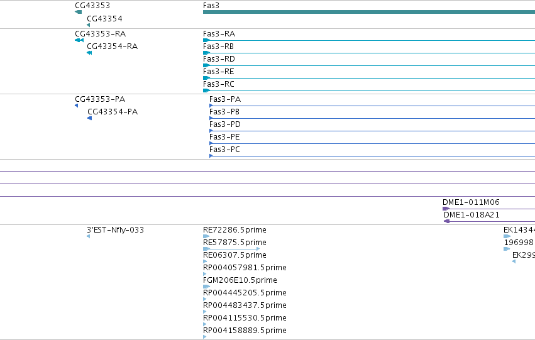The width and height of the screenshot is (535, 340).
Task: Click the EK299 EST label
Action: (x=524, y=255)
